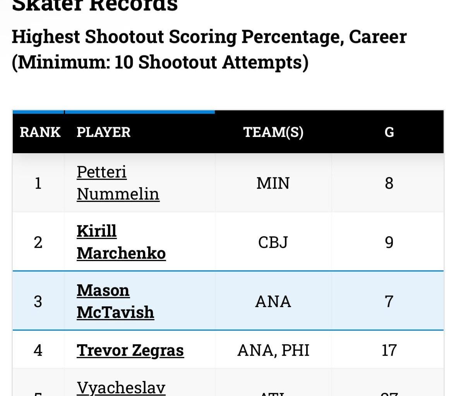Sort table by the RANK column

(40, 132)
